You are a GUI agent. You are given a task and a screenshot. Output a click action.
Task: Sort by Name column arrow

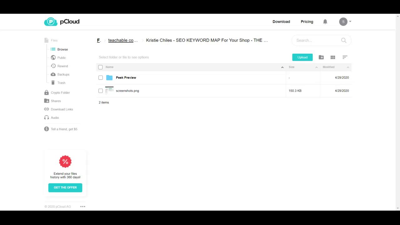282,67
